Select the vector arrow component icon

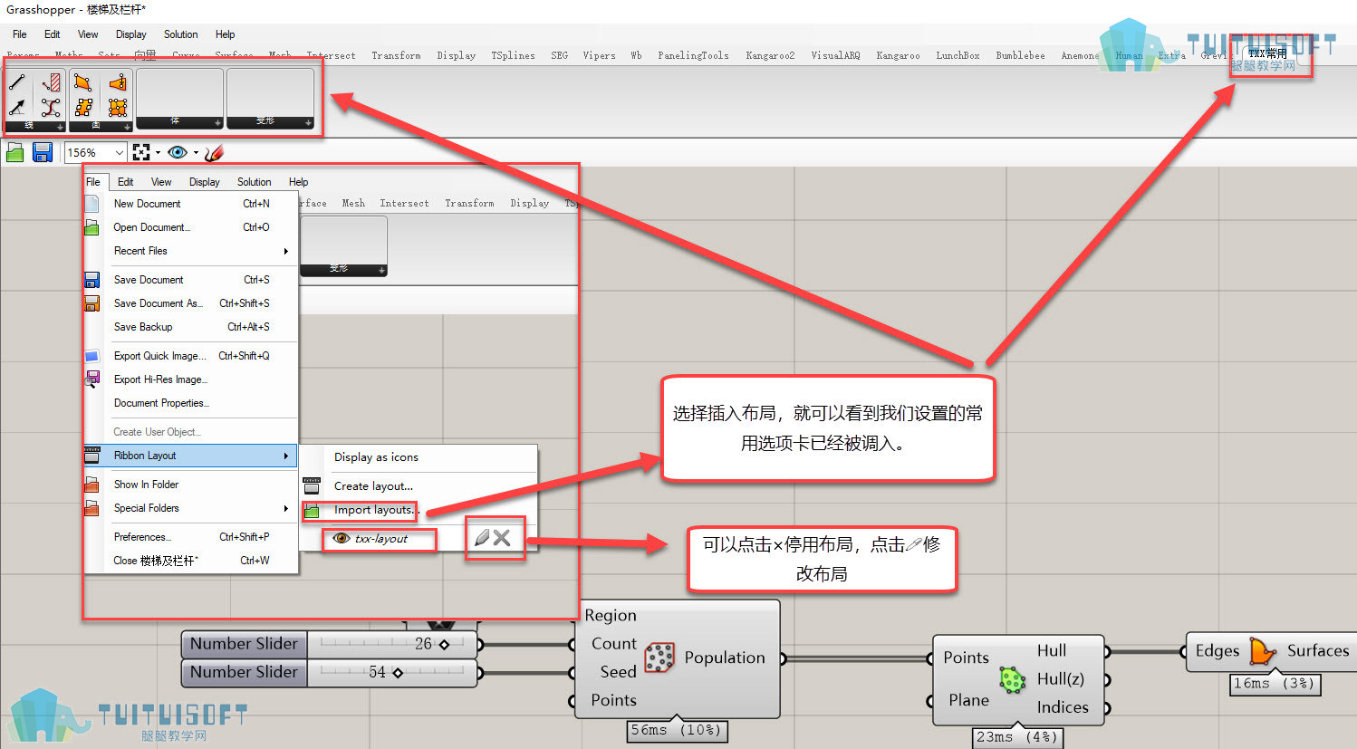tap(17, 108)
